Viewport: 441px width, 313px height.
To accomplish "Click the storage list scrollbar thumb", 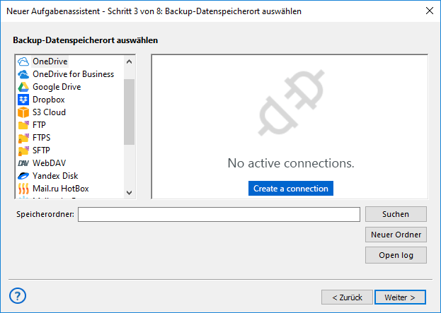I will [x=129, y=112].
